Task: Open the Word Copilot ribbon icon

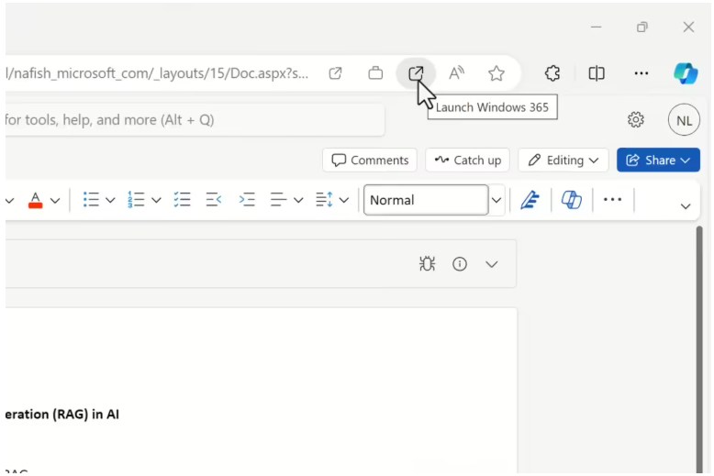Action: [571, 200]
